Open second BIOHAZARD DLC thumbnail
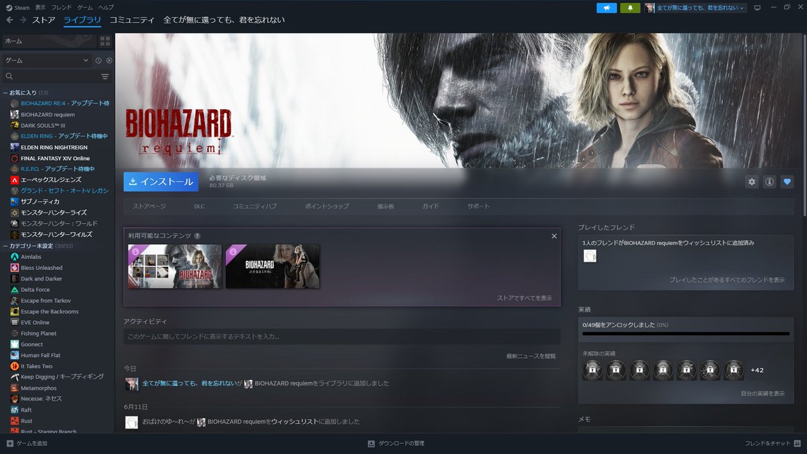 tap(273, 266)
